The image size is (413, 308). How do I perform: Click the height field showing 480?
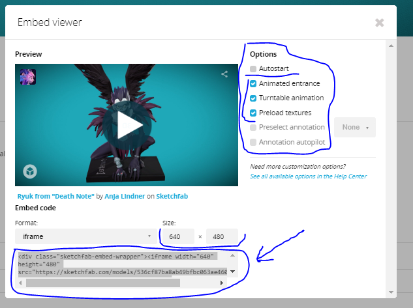tap(222, 236)
